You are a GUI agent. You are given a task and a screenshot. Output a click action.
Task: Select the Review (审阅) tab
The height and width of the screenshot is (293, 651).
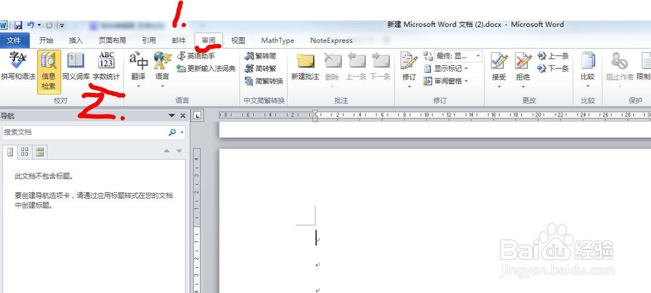[x=208, y=40]
